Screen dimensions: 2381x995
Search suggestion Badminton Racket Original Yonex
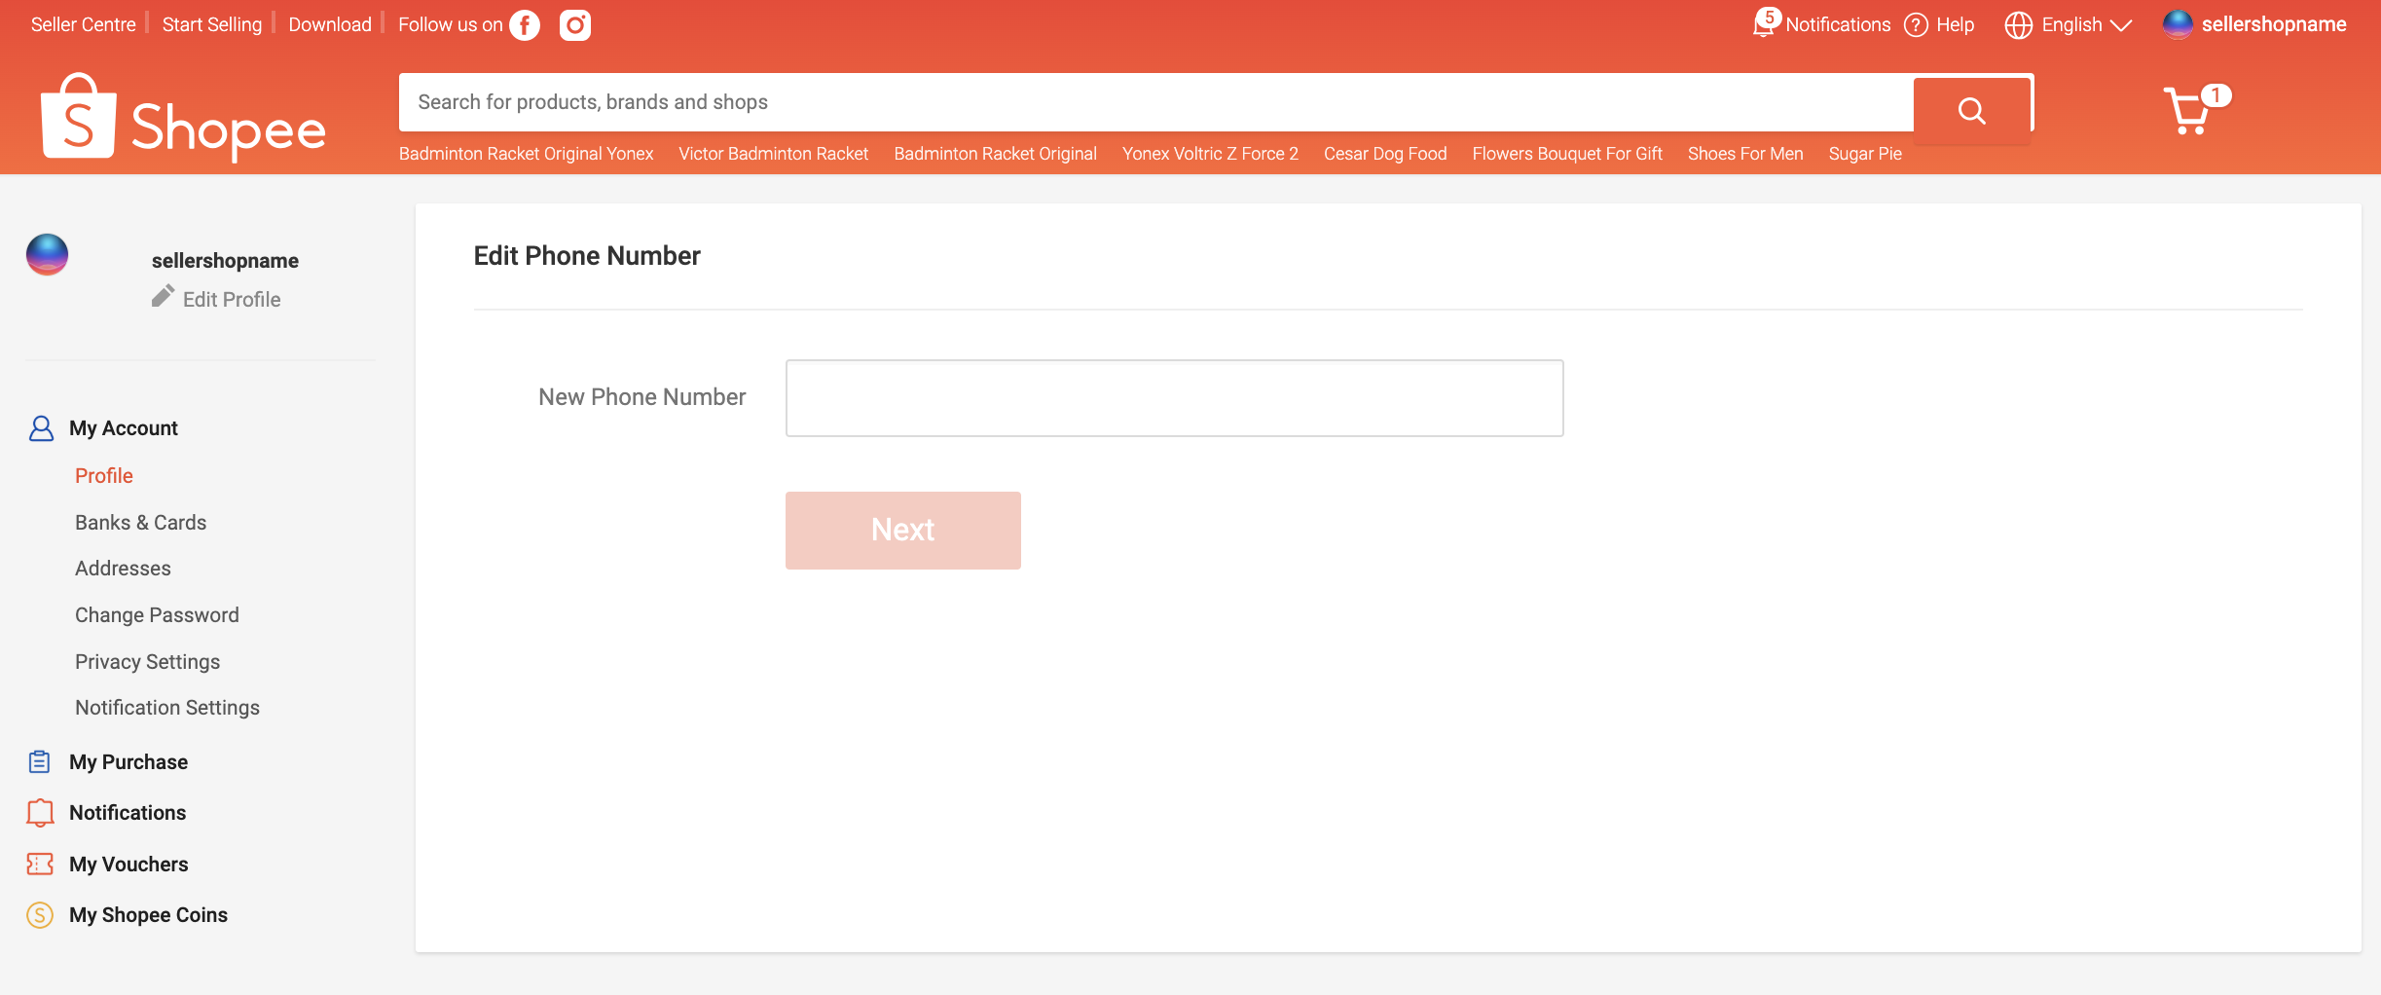[526, 154]
